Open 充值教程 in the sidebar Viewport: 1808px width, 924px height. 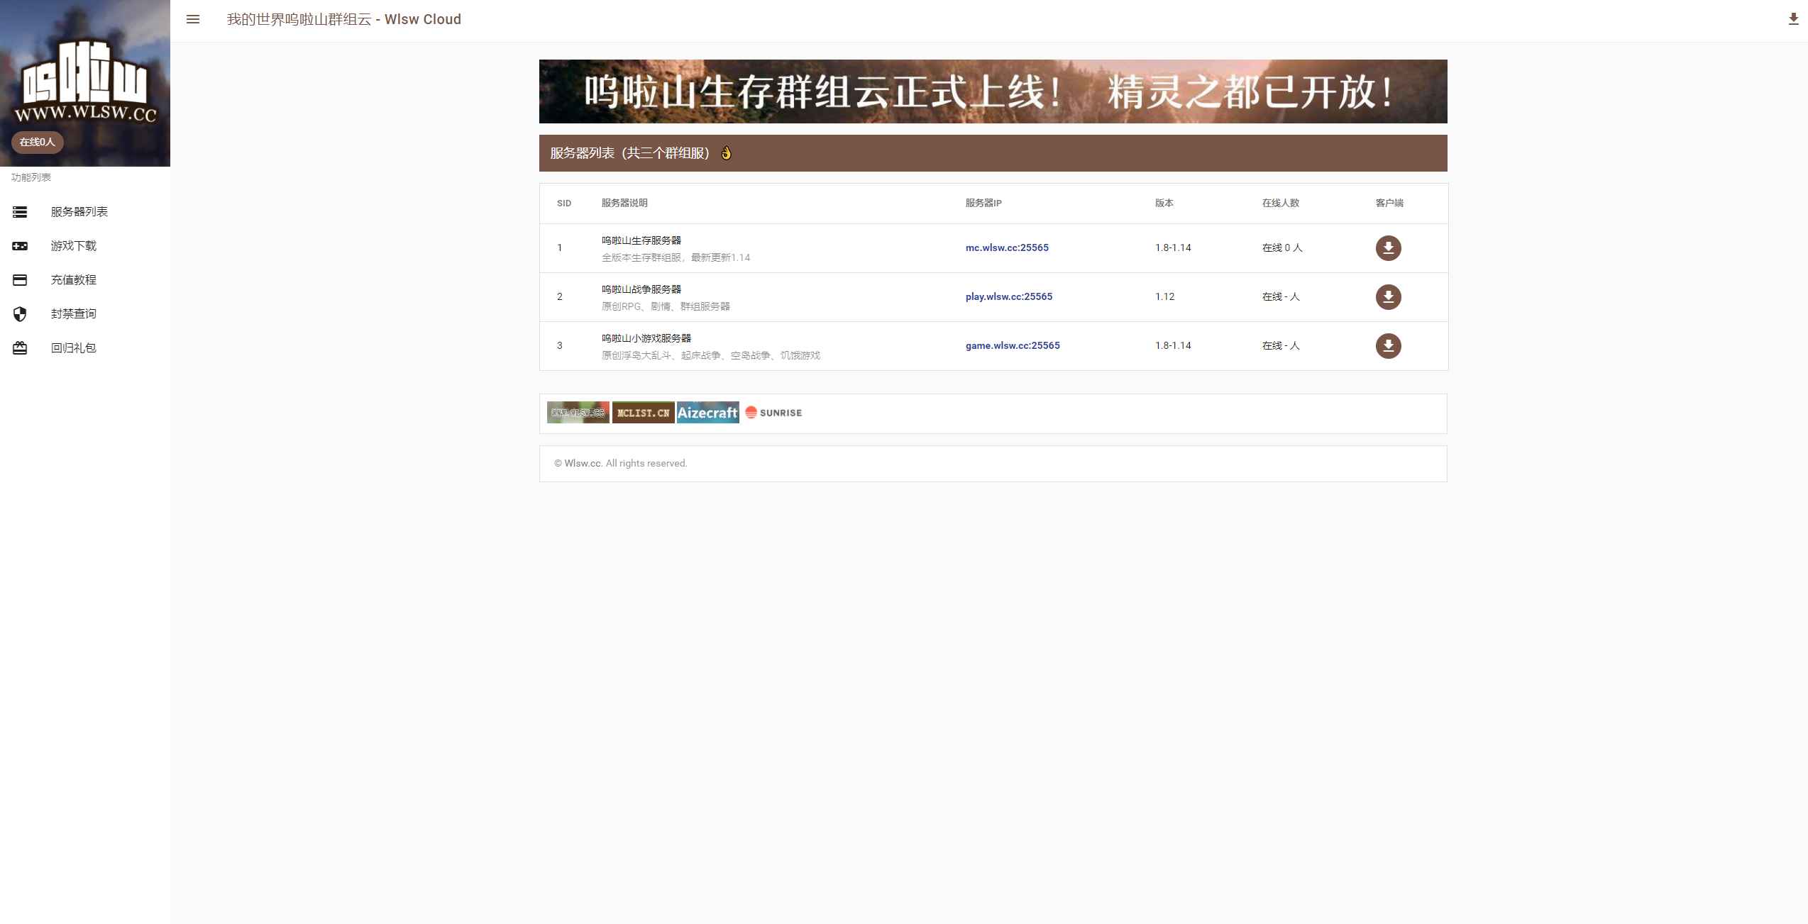[85, 280]
